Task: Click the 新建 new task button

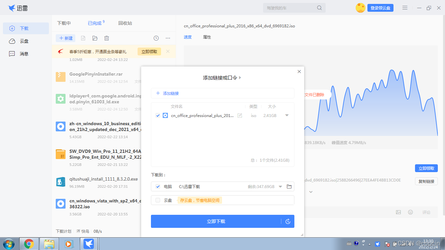Action: tap(66, 38)
